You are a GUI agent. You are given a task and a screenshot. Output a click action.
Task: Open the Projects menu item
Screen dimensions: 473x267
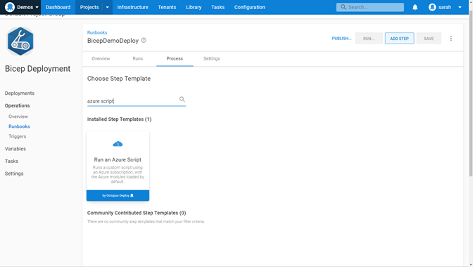(89, 7)
